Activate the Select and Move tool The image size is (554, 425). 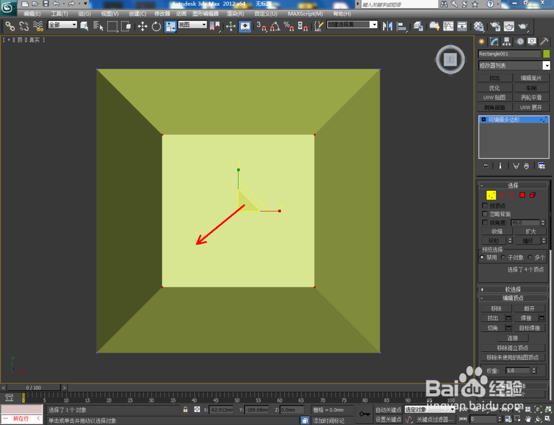click(x=143, y=26)
